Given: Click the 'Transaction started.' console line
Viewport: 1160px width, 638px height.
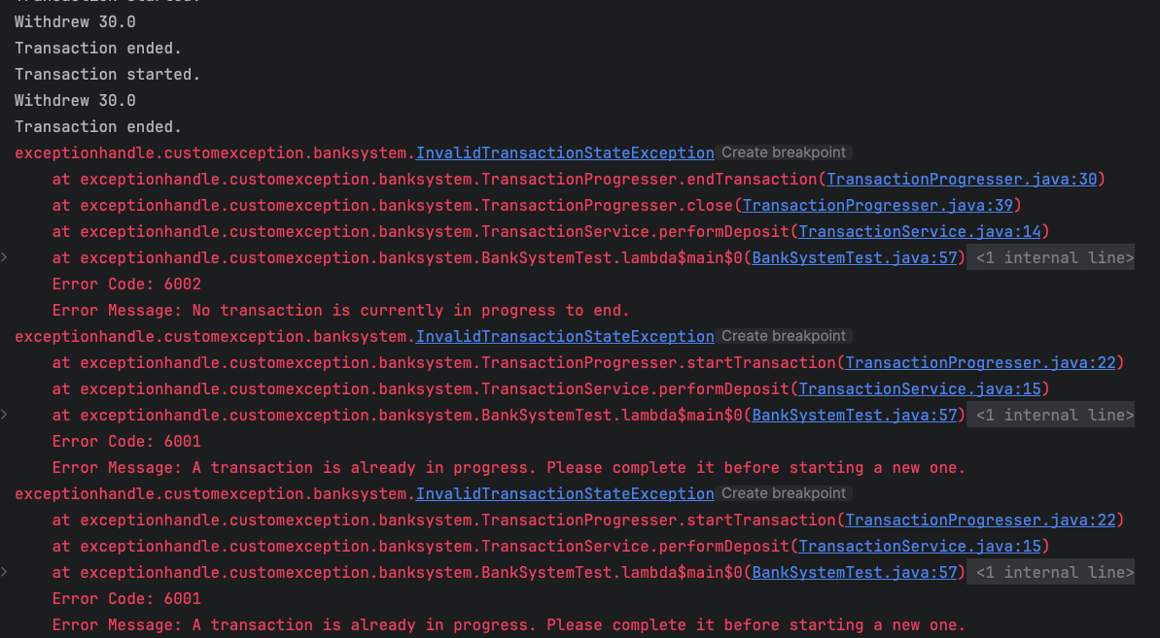Looking at the screenshot, I should click(108, 75).
